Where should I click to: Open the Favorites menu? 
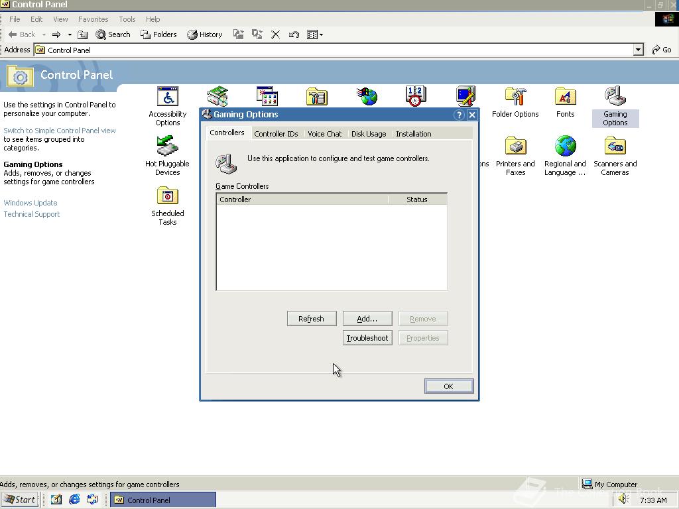point(93,19)
